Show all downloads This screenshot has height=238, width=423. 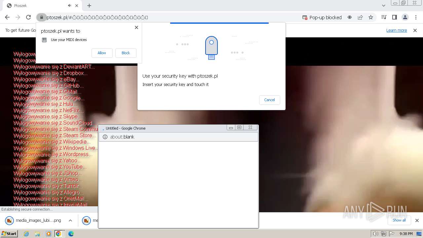pyautogui.click(x=399, y=220)
